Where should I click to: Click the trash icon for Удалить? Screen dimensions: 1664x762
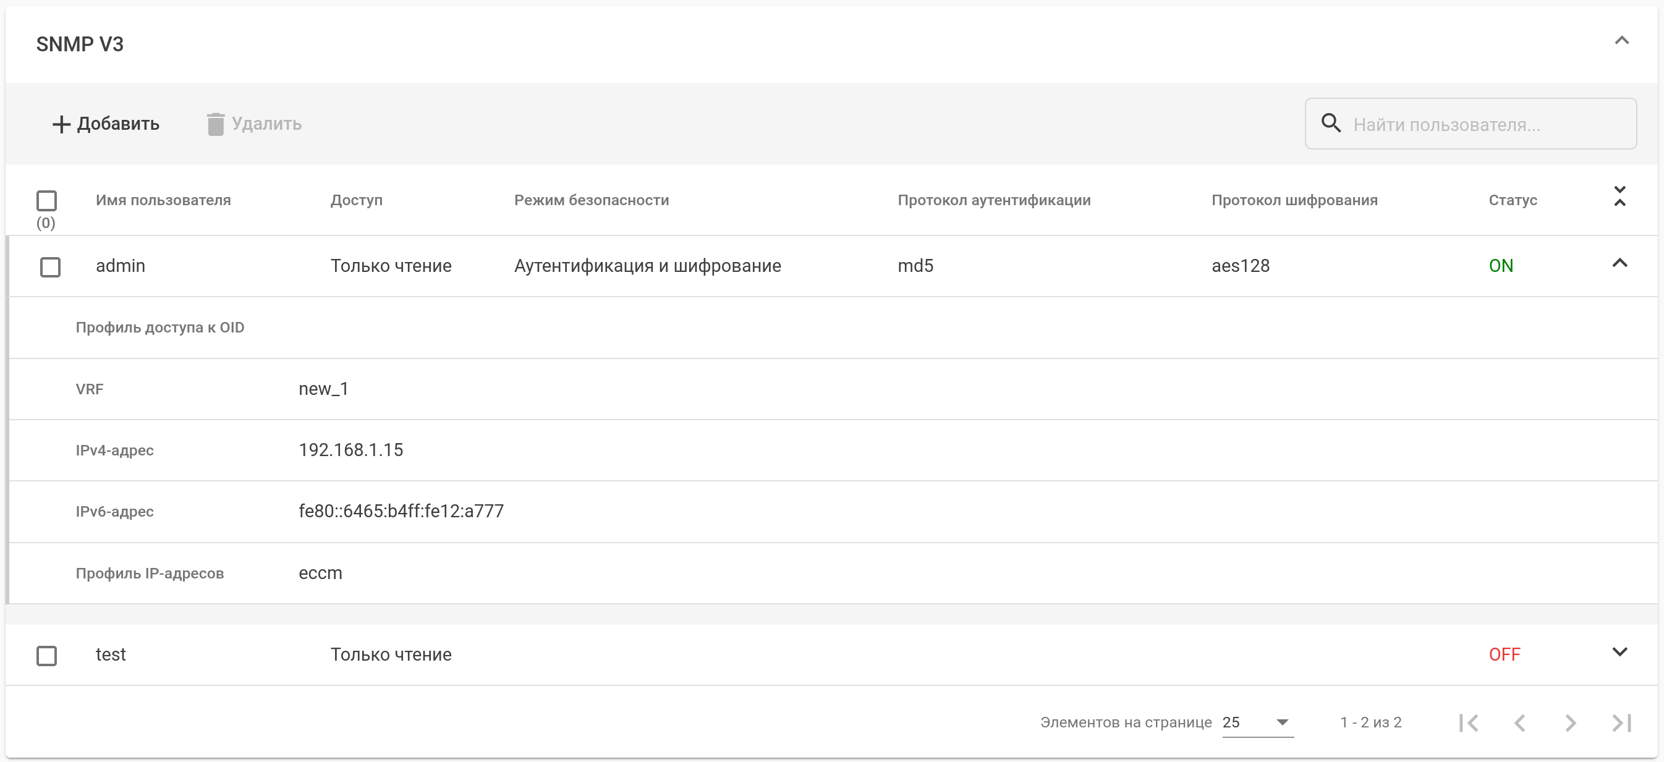pos(215,124)
